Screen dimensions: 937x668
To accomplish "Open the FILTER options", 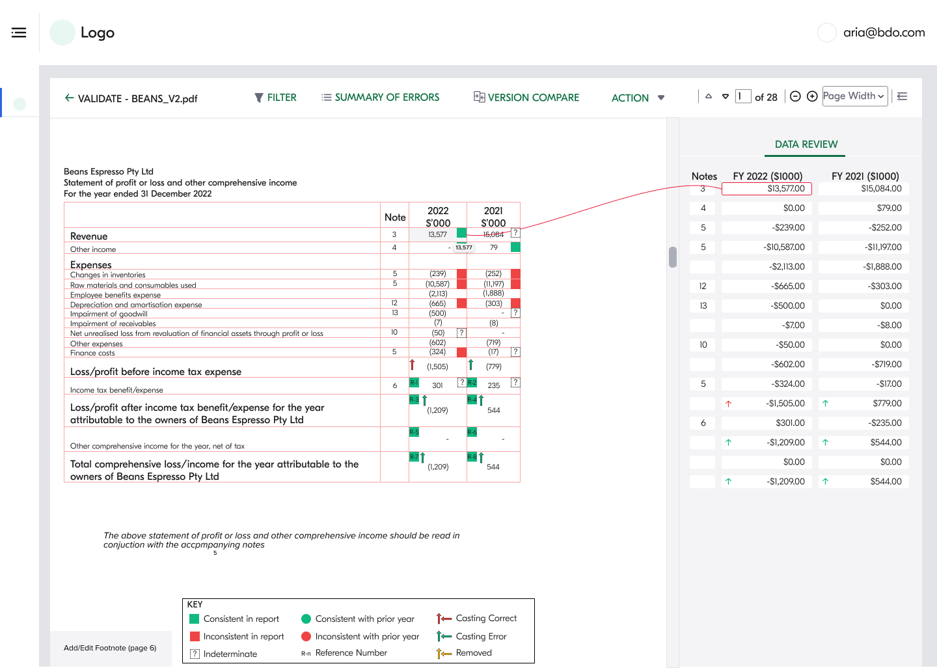I will click(275, 98).
